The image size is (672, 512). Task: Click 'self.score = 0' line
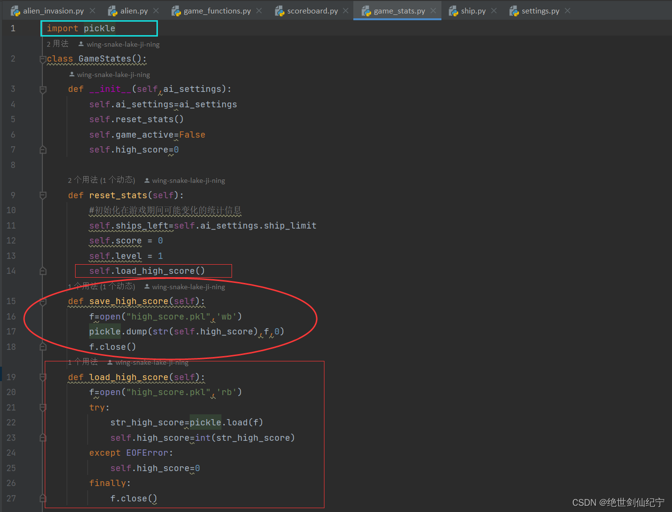pos(126,241)
